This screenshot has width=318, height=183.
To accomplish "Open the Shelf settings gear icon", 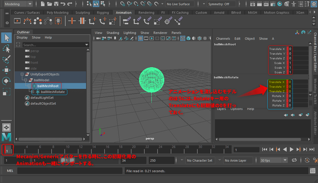I will 7,23.
